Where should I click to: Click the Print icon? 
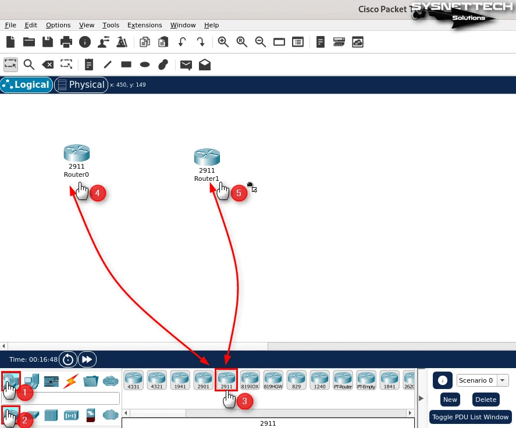pyautogui.click(x=66, y=42)
